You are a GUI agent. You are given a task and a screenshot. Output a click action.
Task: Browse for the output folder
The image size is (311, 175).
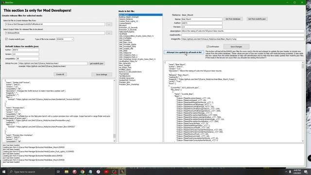(x=109, y=33)
